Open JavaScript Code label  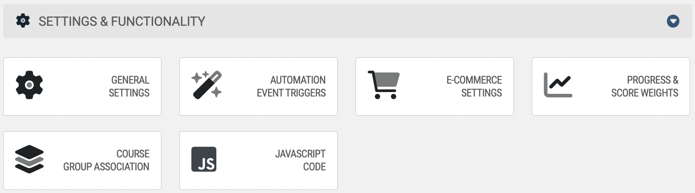(300, 160)
